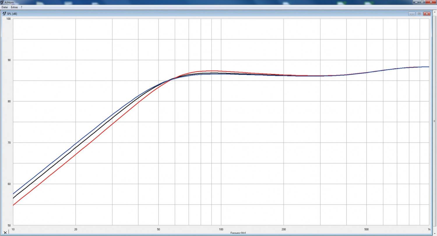This screenshot has height=236, width=437.
Task: Click the AJ icon of SPL [dB] window
Action: [4, 13]
